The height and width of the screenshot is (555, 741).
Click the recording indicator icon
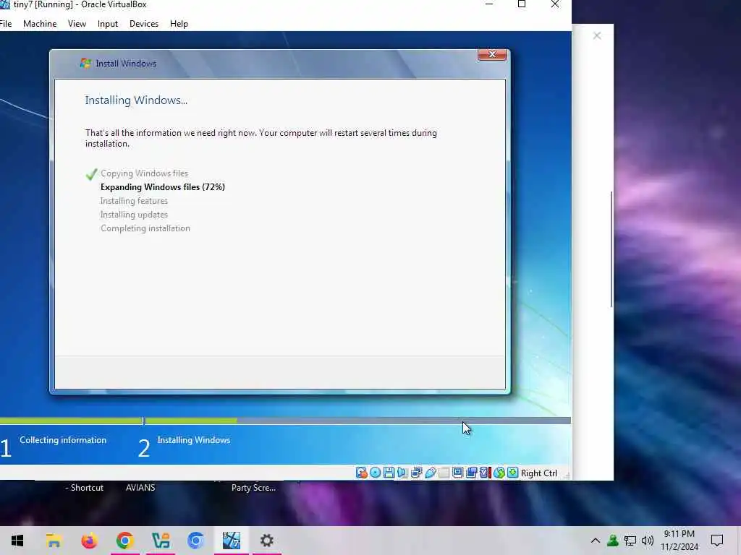click(x=471, y=473)
